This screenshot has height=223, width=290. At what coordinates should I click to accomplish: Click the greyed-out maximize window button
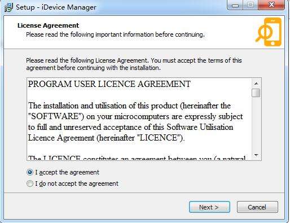click(x=251, y=5)
